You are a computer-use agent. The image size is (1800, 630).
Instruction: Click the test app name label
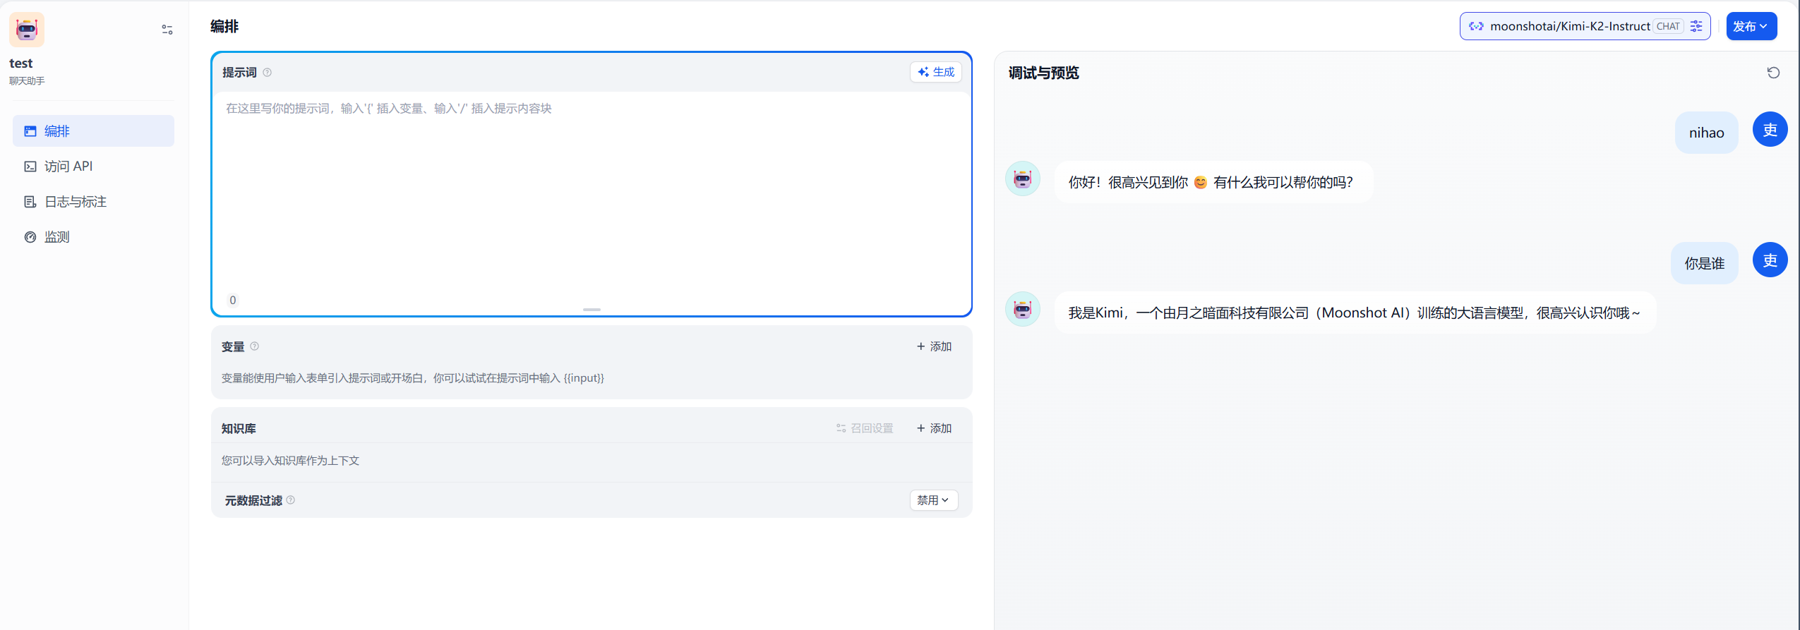[20, 63]
